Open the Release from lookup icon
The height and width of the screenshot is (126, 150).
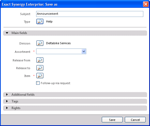(x=40, y=60)
